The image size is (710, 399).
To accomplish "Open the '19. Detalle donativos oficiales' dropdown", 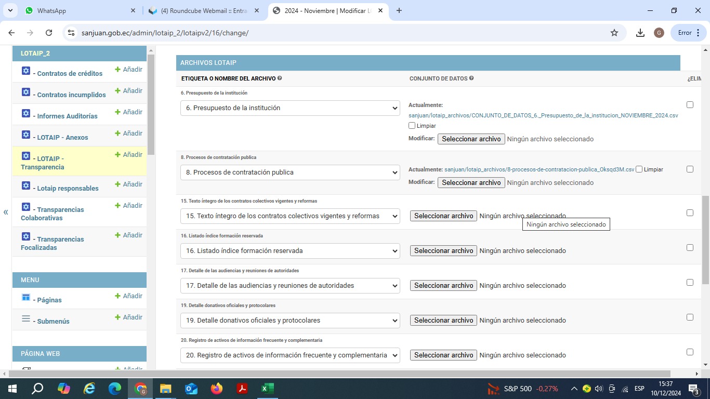I will point(290,321).
